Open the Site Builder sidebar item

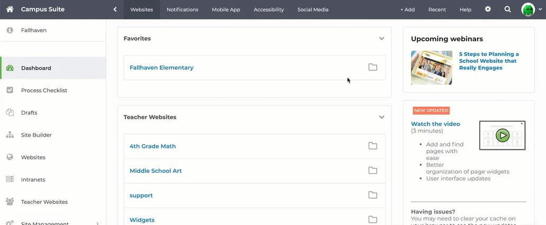[x=36, y=135]
